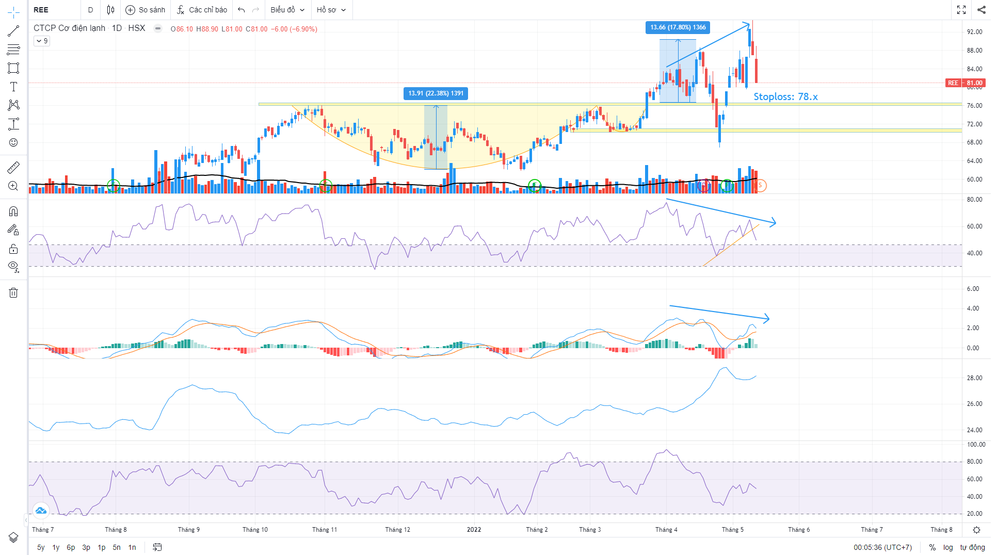Toggle stay in drawing mode
This screenshot has width=997, height=555.
[13, 230]
